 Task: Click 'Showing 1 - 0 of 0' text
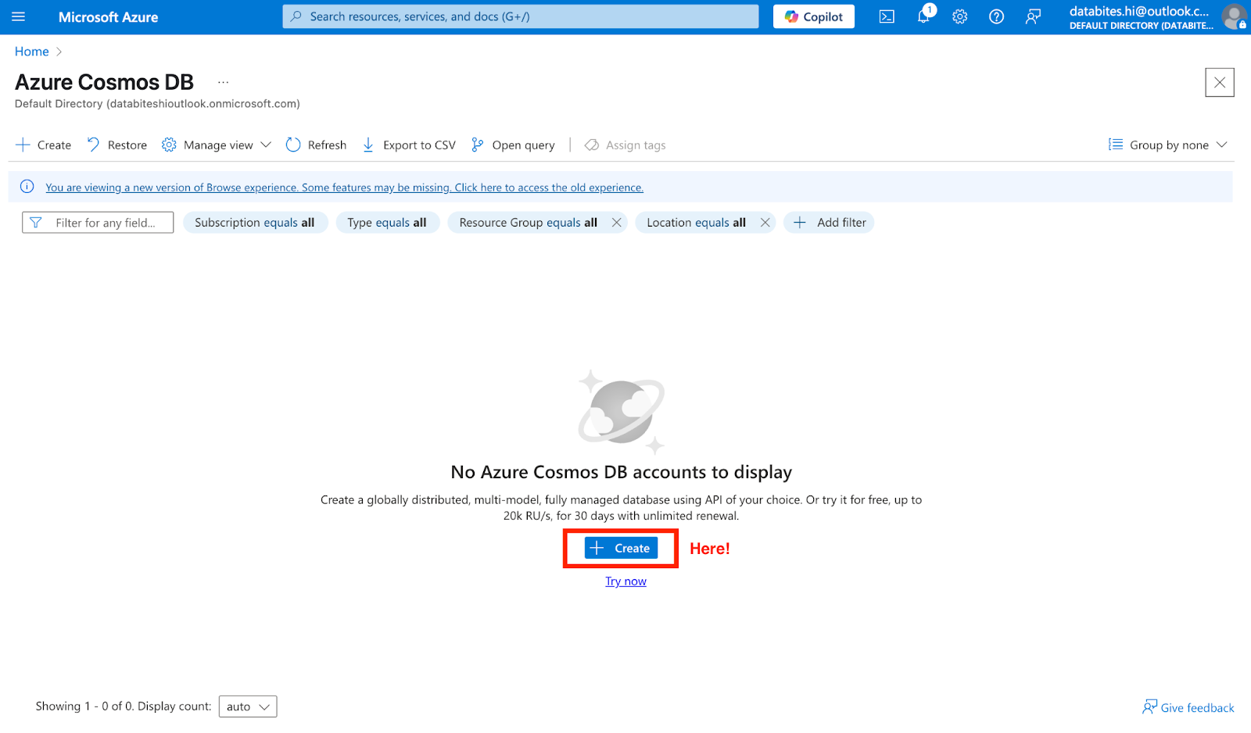point(84,706)
